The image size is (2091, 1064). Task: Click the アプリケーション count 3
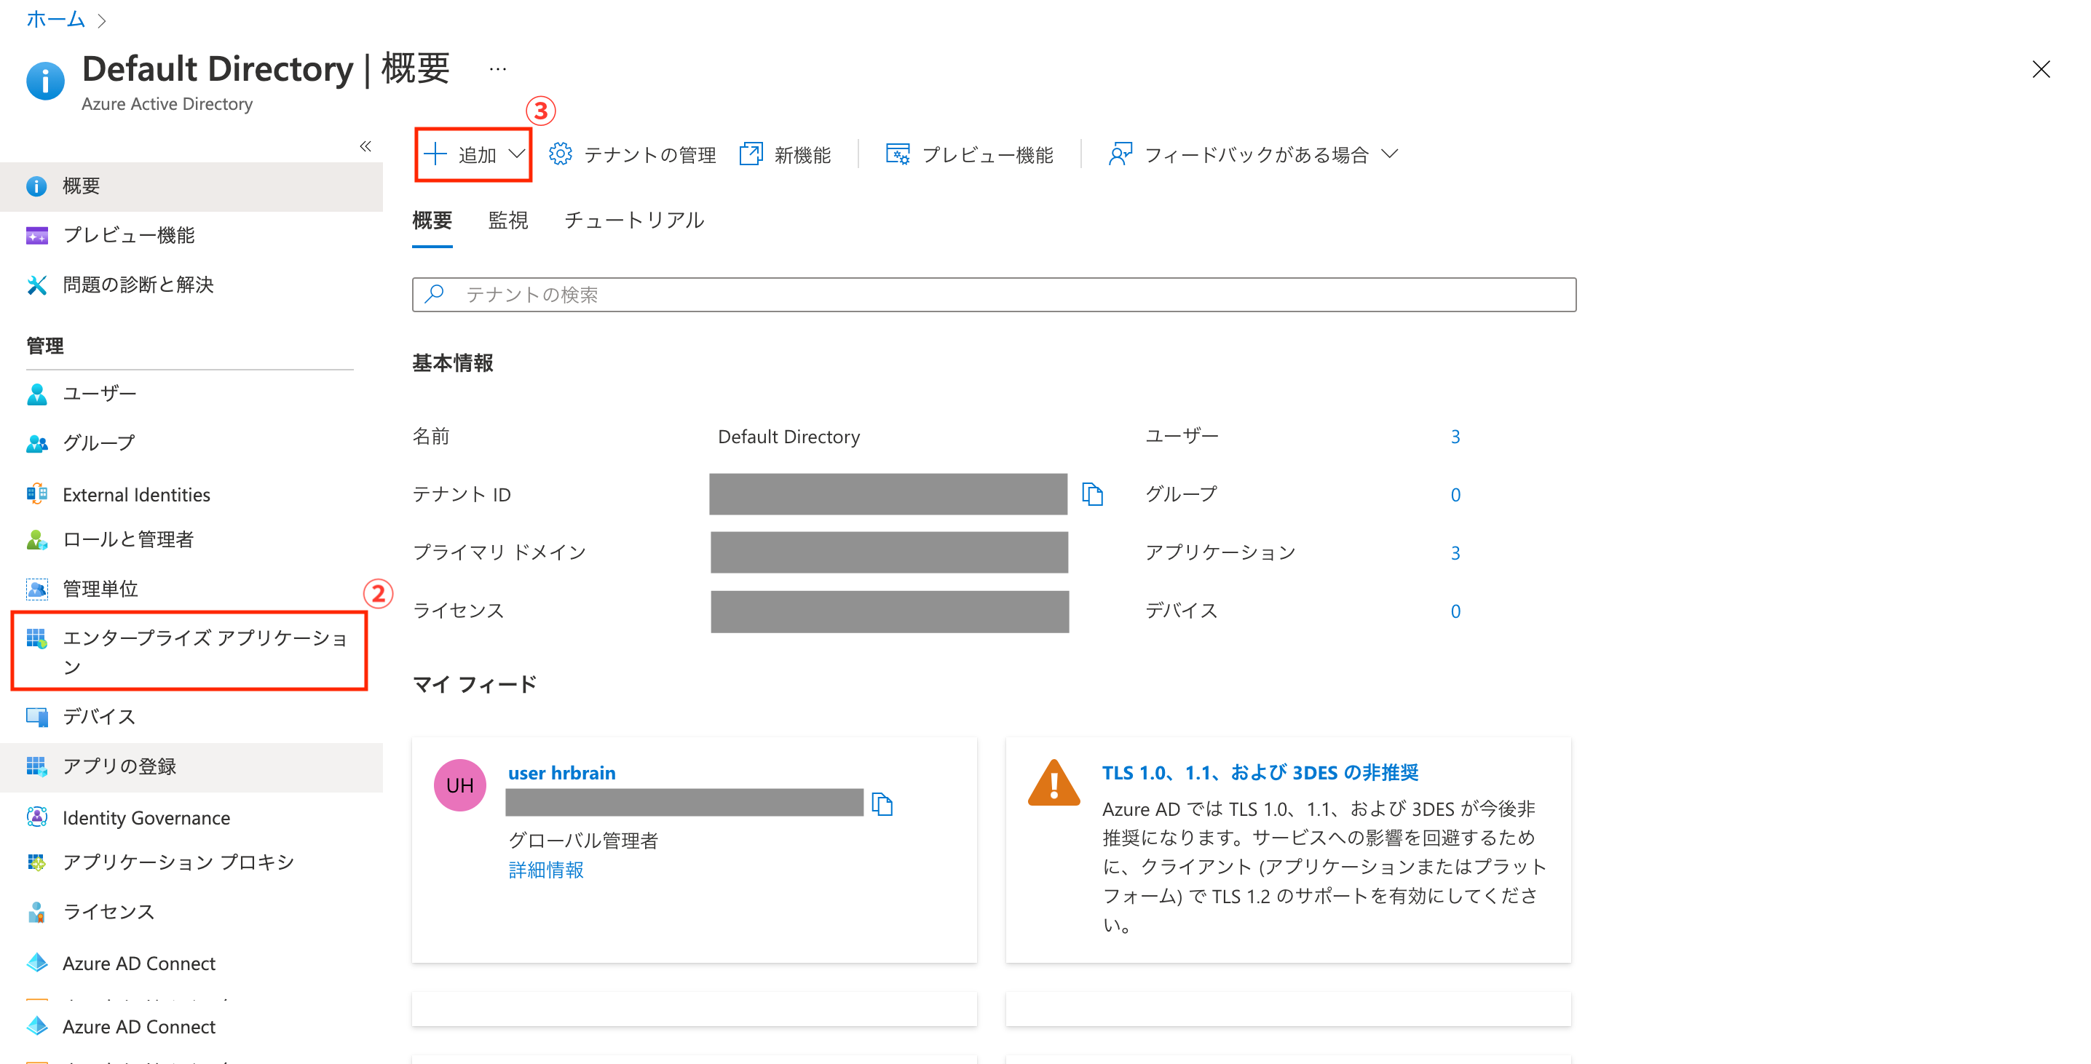pyautogui.click(x=1455, y=552)
